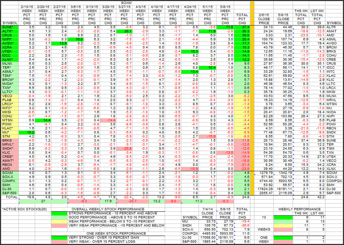The width and height of the screenshot is (344, 245).
Task: Click the Weekly Performance heading
Action: coord(299,209)
